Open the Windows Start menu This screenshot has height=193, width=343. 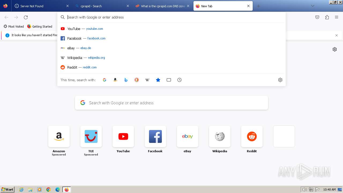point(8,190)
